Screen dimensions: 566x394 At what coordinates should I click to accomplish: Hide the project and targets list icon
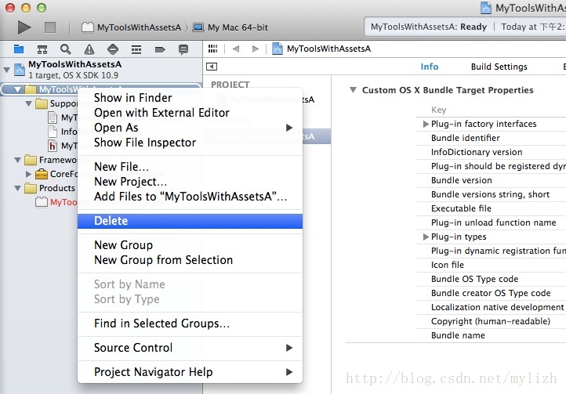tap(212, 67)
